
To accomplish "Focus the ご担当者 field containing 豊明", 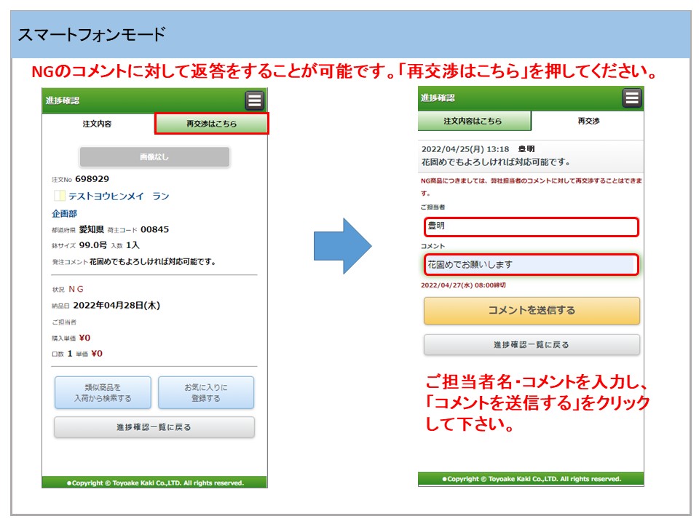I will [531, 227].
